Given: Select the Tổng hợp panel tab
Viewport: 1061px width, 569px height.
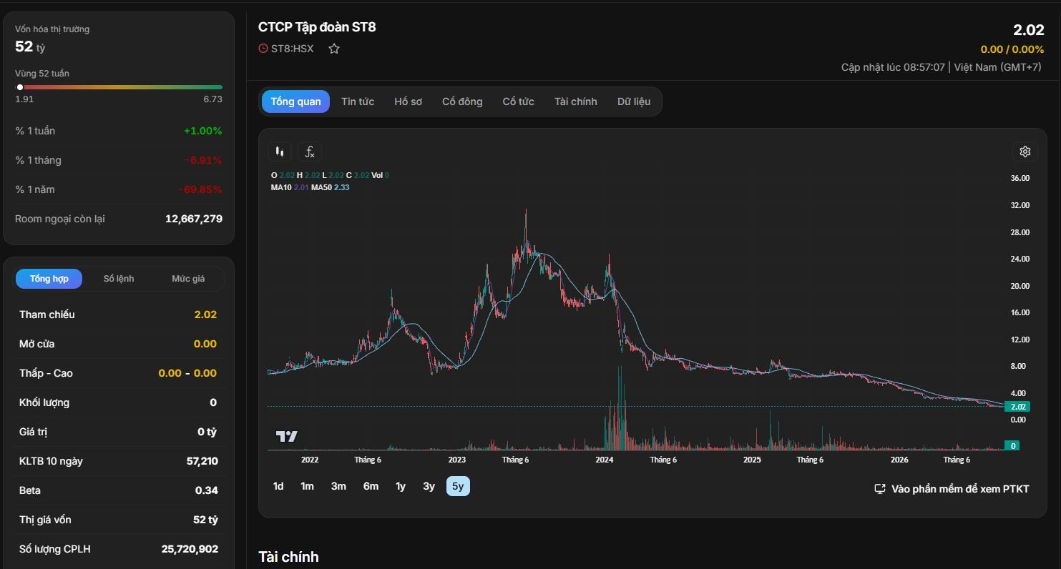Looking at the screenshot, I should click(49, 279).
